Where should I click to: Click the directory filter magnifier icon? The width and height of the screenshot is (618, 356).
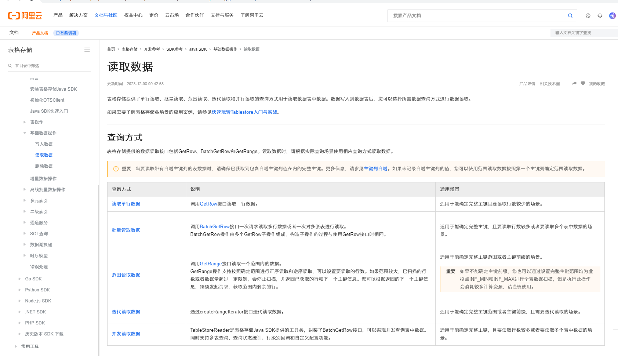point(10,66)
